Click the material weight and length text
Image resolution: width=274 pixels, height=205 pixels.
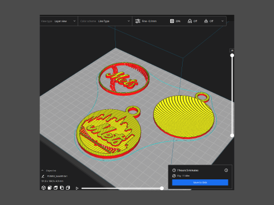pos(183,176)
